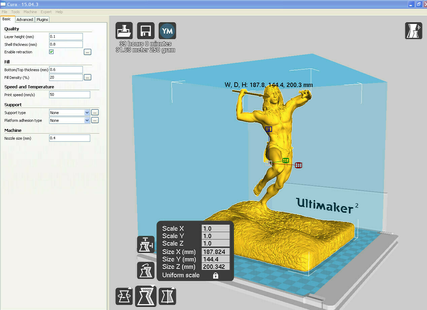Select the Scale tool
Viewport: 427px width, 310px height.
145,296
